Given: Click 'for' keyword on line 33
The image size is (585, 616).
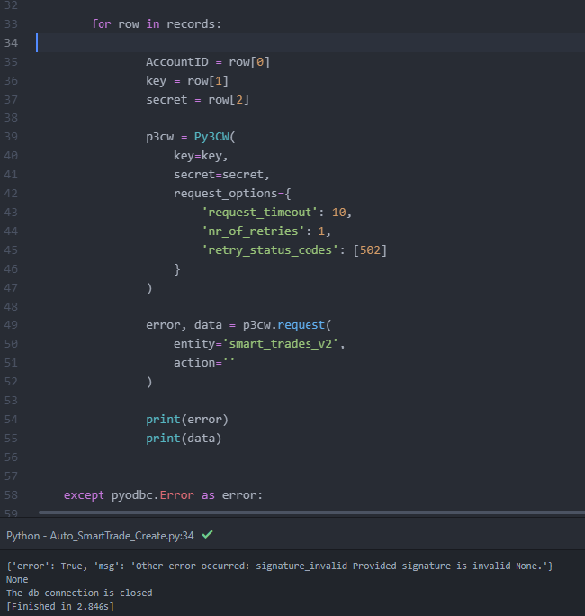Looking at the screenshot, I should [102, 24].
